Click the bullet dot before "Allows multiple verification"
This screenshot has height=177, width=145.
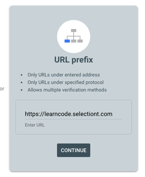click(22, 90)
